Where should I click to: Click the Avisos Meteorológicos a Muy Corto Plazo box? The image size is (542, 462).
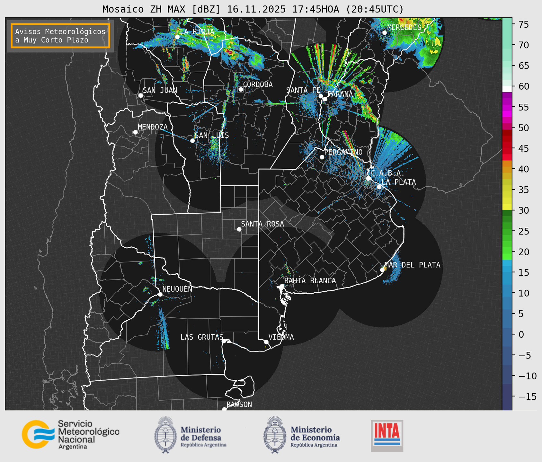click(x=60, y=36)
